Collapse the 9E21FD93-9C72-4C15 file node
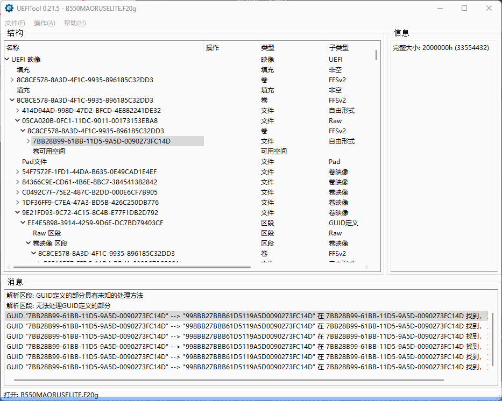 click(18, 213)
